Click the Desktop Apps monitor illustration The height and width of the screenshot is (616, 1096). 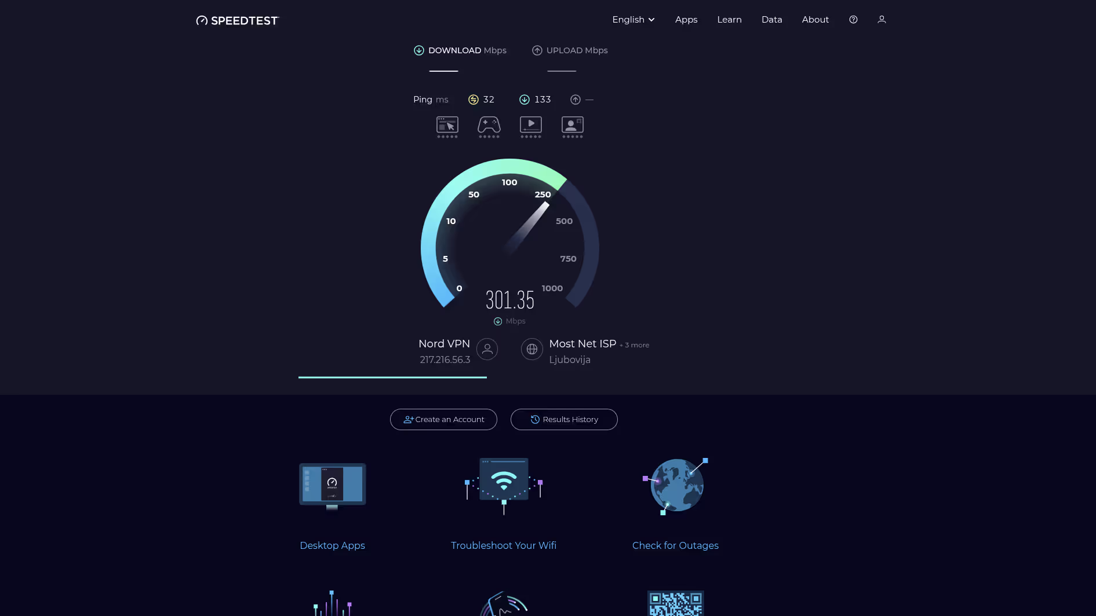click(333, 486)
